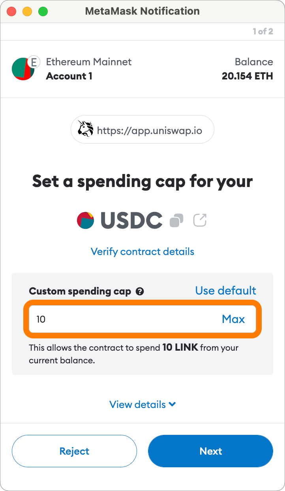285x491 pixels.
Task: Expand the View details section
Action: pyautogui.click(x=142, y=404)
